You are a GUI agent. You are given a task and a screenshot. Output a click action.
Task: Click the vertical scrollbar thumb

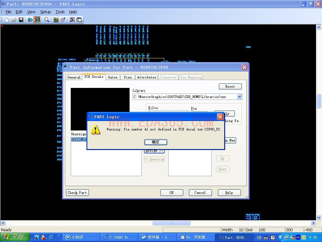click(x=319, y=101)
